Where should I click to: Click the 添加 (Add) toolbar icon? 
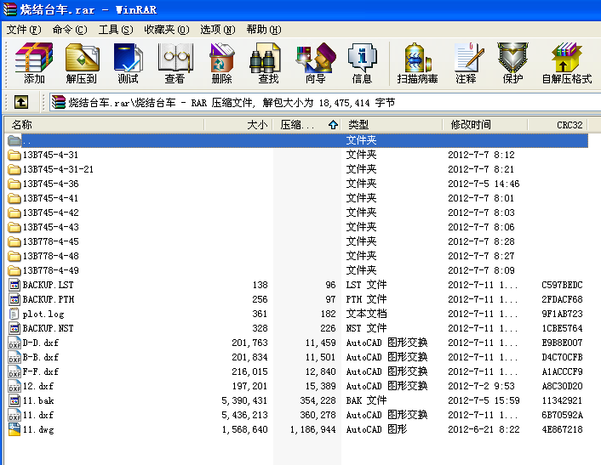(34, 63)
